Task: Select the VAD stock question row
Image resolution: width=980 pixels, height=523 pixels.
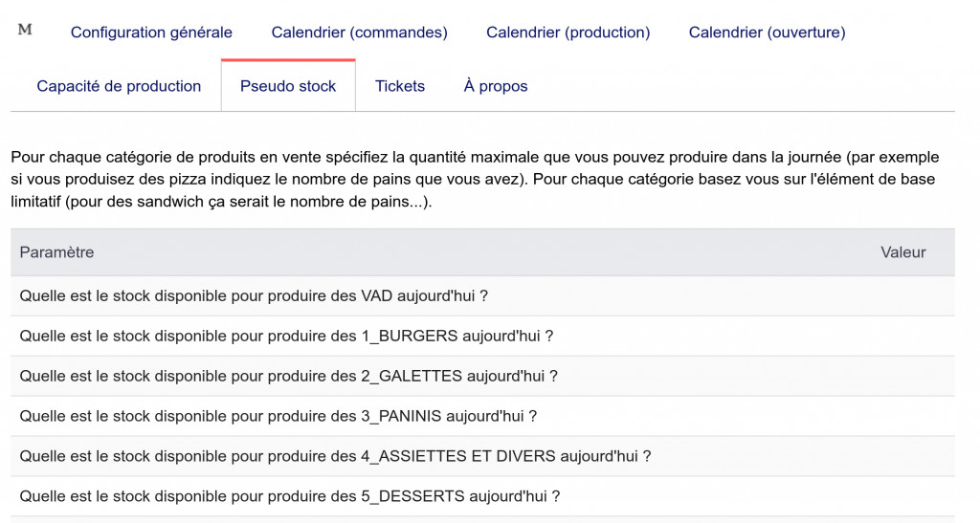Action: 254,296
